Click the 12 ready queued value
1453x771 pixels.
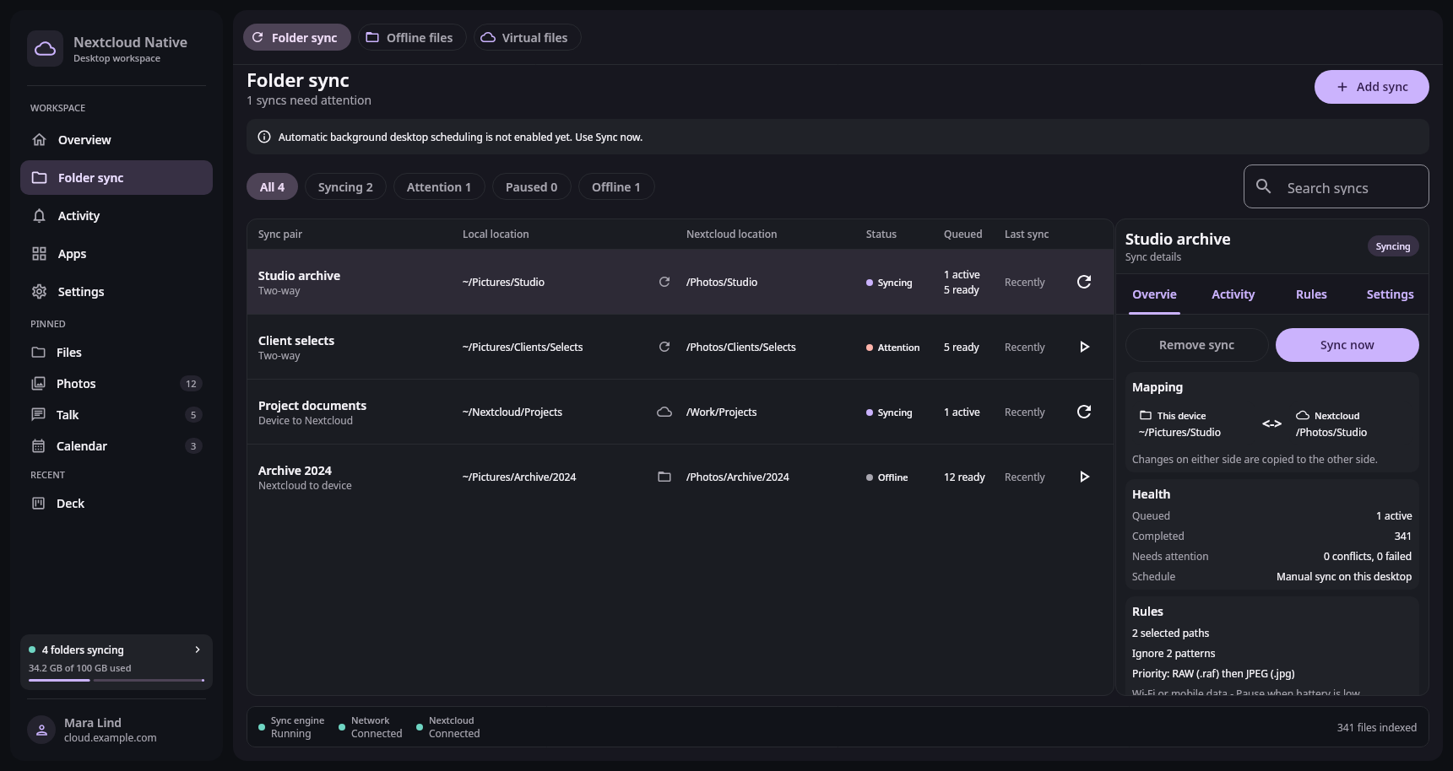coord(964,477)
